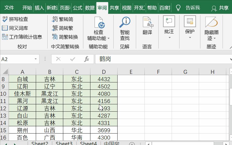Collapse the ribbon with corner arrow
This screenshot has height=145, width=232.
point(231,47)
